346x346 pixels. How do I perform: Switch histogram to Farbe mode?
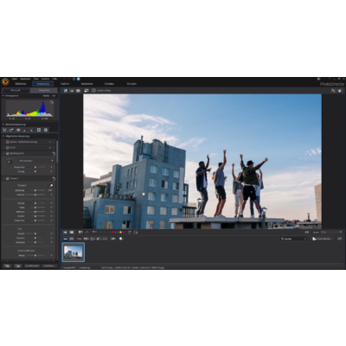[46, 96]
